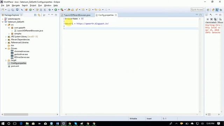Click the Open Task icon beside Open Type

point(72,10)
